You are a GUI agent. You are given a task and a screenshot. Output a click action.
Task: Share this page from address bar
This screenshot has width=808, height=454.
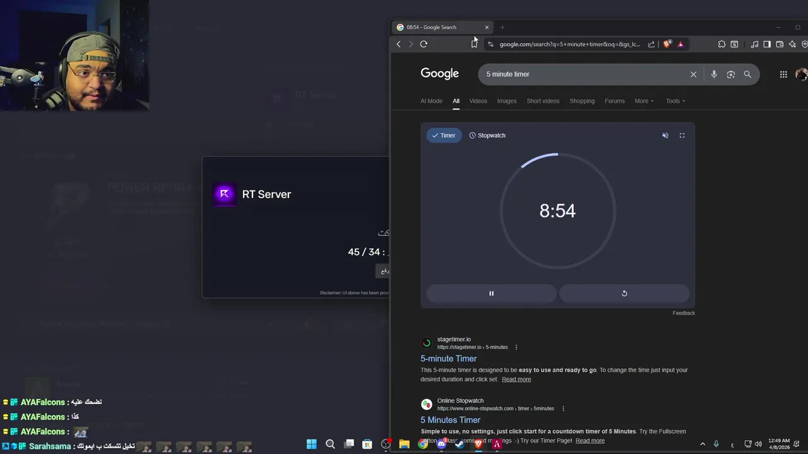[651, 44]
